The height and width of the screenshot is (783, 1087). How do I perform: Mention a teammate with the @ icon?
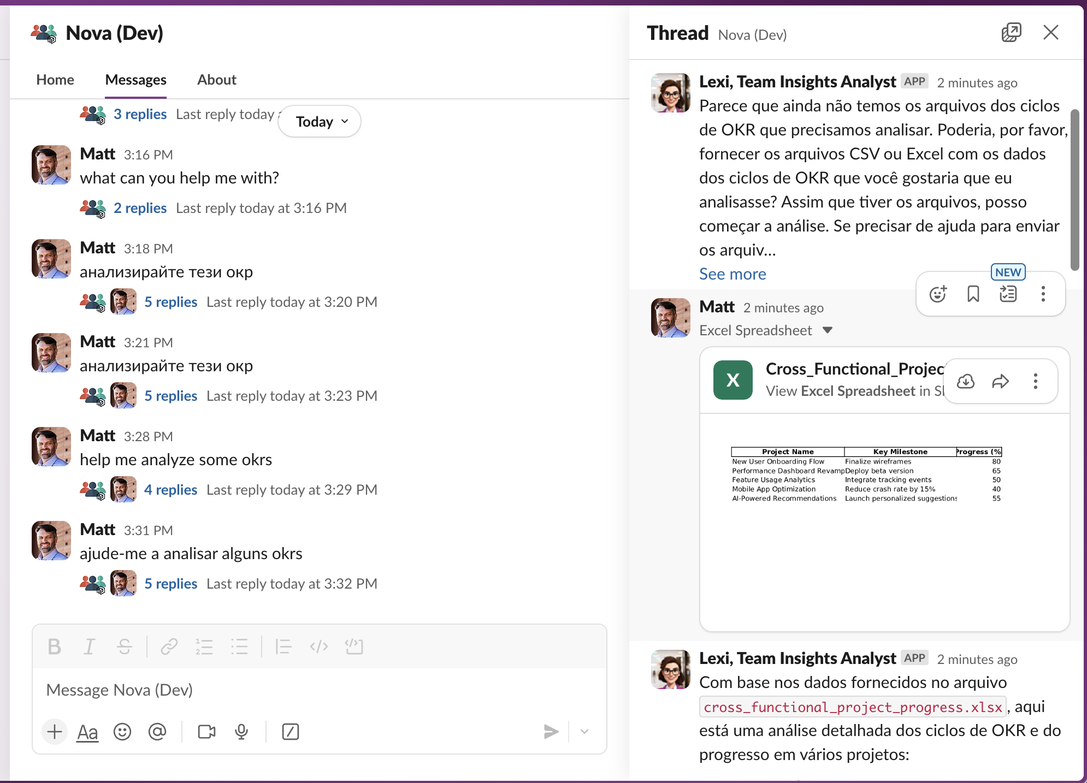pyautogui.click(x=157, y=732)
